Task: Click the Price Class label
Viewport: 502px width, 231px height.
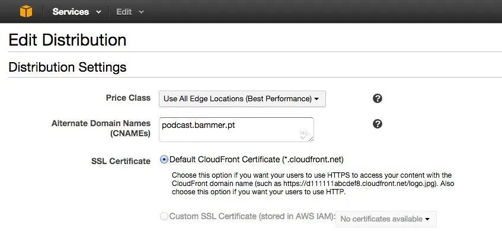Action: 128,98
